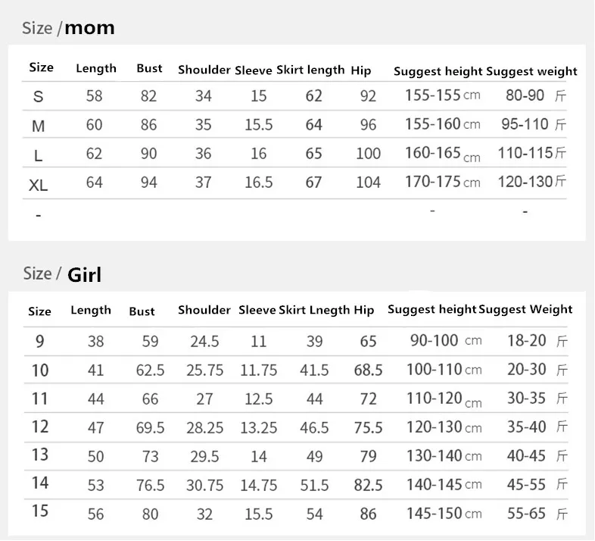Click the hip value 79 for size 13
This screenshot has height=541, width=595.
368,456
